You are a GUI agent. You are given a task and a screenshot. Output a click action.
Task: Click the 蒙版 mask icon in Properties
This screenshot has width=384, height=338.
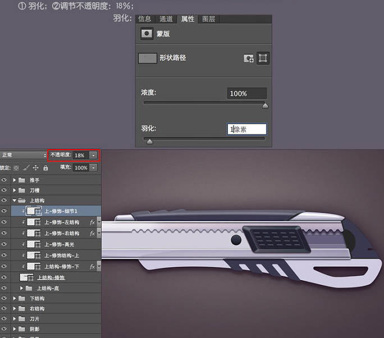pyautogui.click(x=147, y=34)
